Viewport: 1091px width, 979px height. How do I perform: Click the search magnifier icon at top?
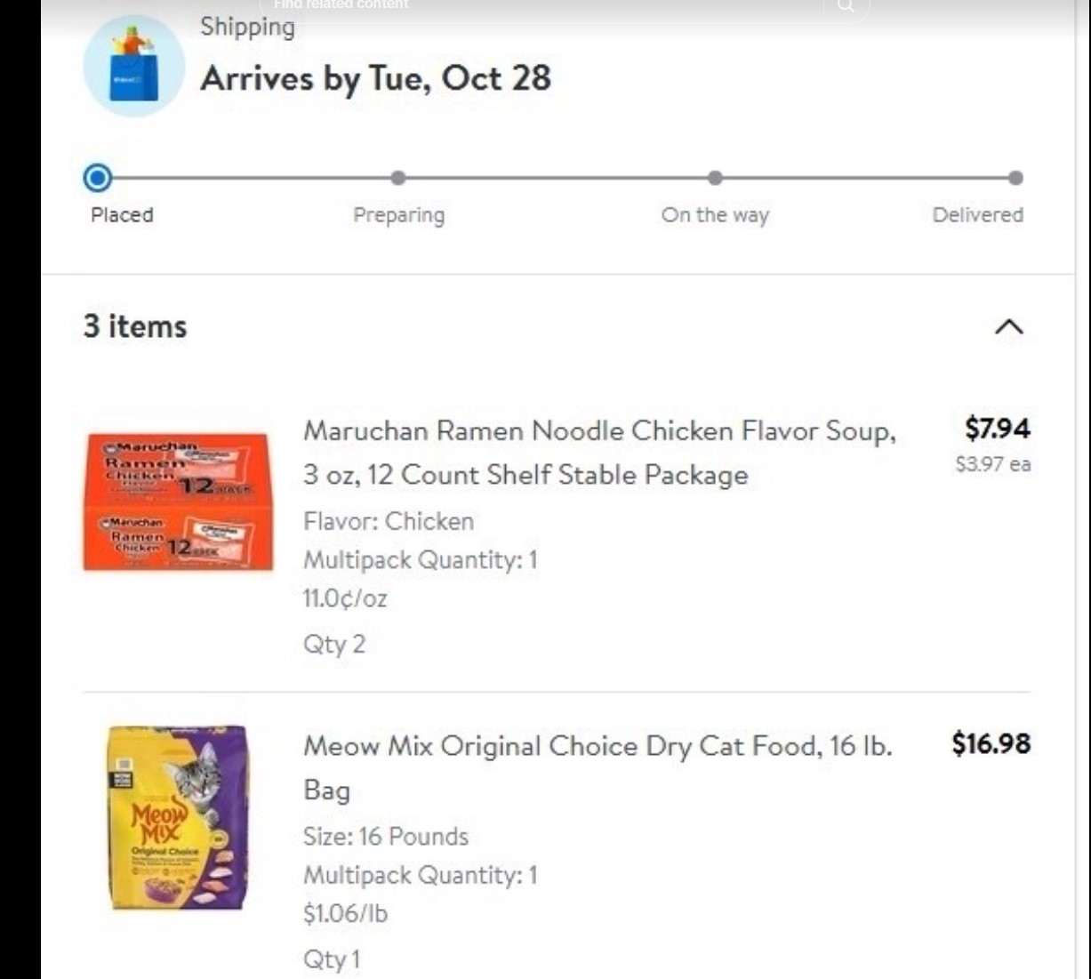coord(846,6)
